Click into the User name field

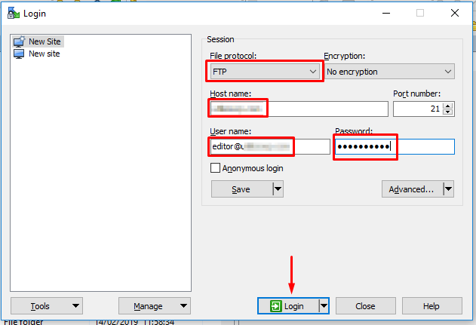(270, 146)
